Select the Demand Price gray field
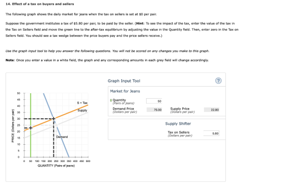 click(x=154, y=110)
